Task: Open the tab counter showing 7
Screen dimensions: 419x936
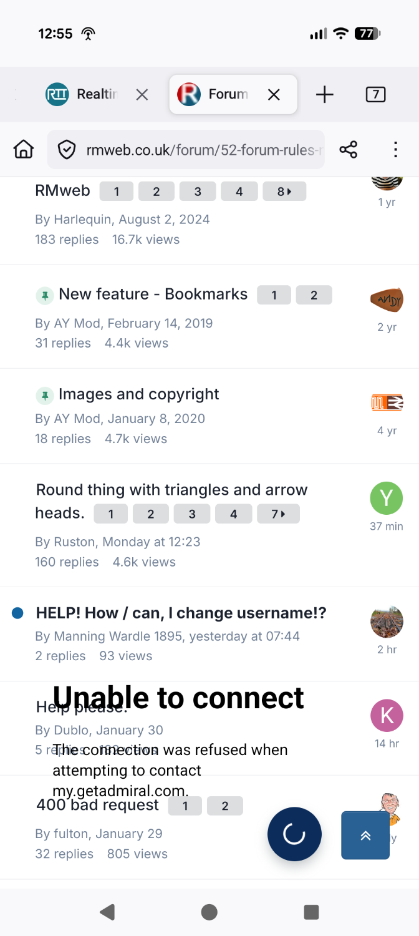Action: [x=375, y=95]
